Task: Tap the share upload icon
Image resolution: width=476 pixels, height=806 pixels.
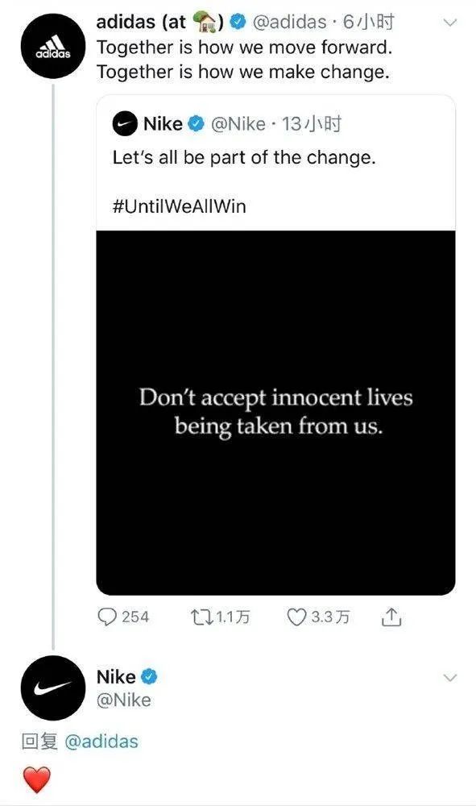Action: click(391, 617)
